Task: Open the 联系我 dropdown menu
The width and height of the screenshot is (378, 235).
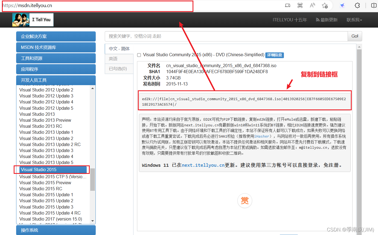Action: (354, 20)
